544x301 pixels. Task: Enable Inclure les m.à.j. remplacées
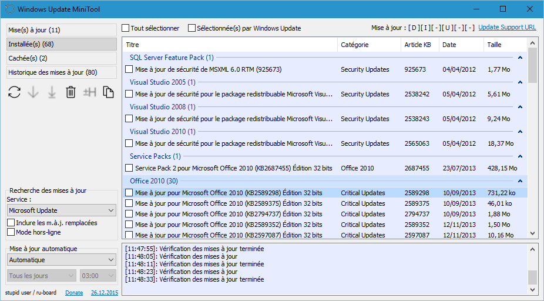(x=11, y=223)
